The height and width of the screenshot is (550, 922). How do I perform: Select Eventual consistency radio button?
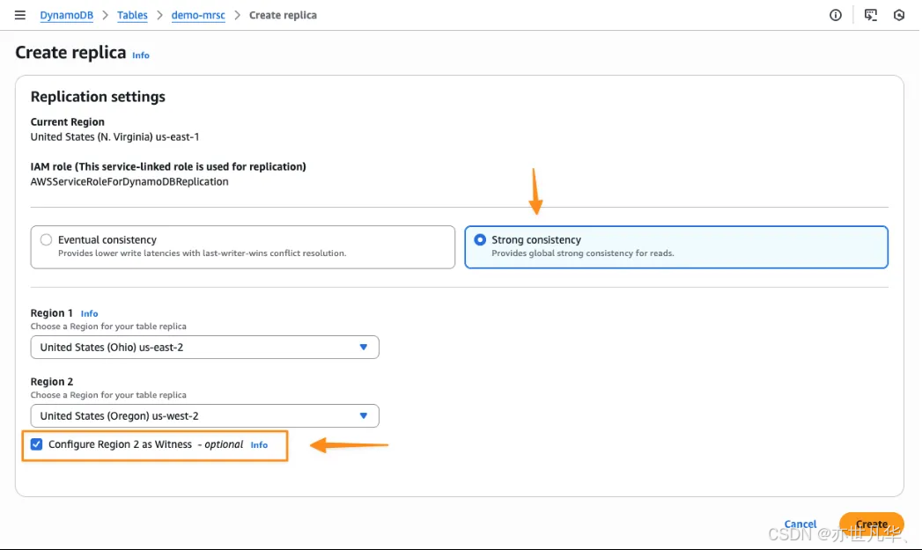pyautogui.click(x=46, y=239)
